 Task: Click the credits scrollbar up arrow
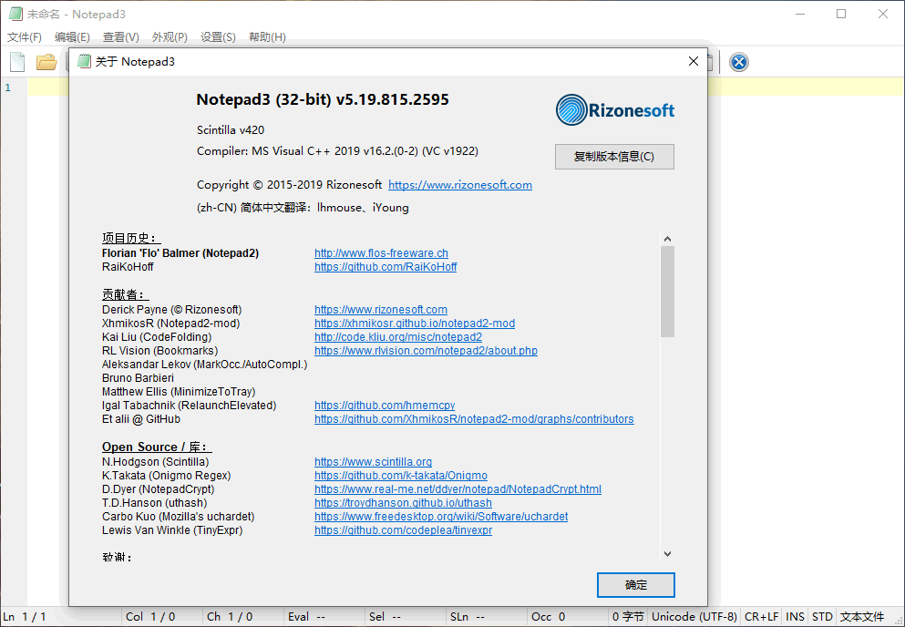tap(667, 239)
